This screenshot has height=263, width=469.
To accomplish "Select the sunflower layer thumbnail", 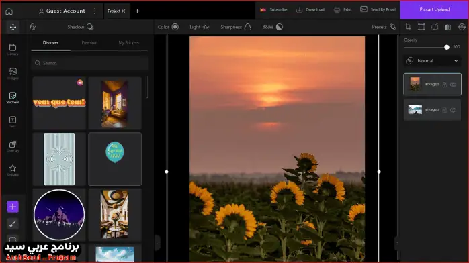I will pos(415,84).
